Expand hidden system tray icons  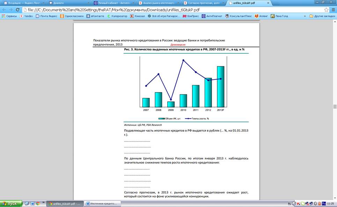(x=294, y=204)
